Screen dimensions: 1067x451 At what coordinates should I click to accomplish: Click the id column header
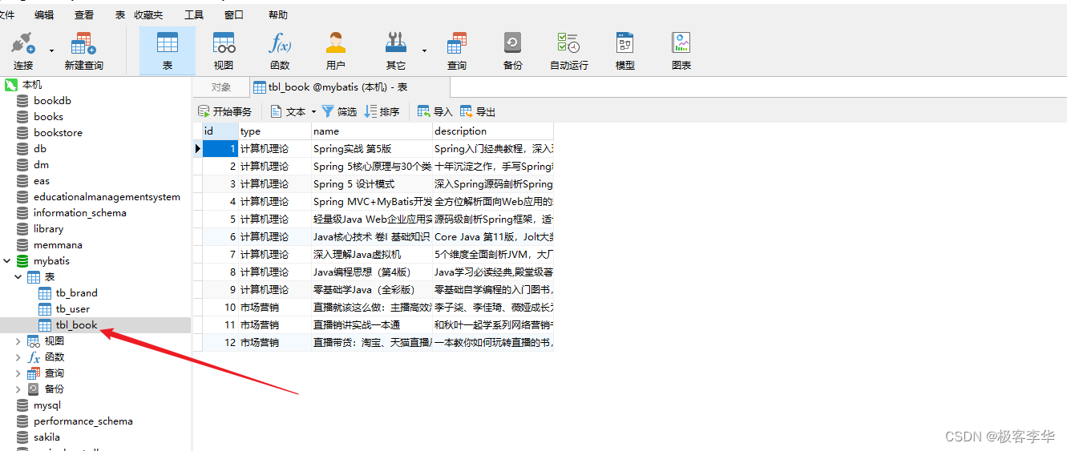220,131
